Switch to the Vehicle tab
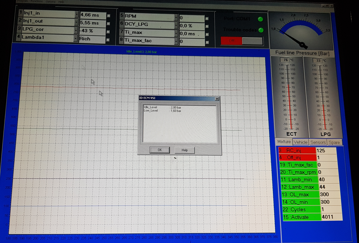This screenshot has width=359, height=243. tap(300, 142)
